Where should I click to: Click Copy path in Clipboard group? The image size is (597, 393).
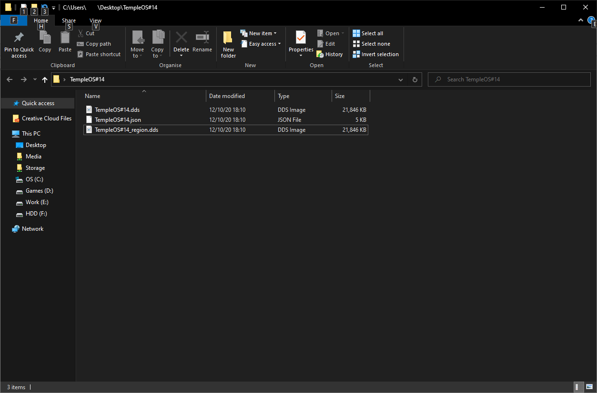94,44
